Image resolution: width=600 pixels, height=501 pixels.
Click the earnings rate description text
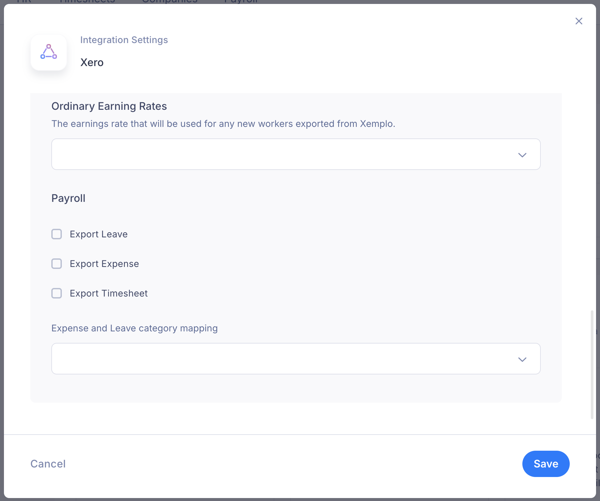pos(223,124)
